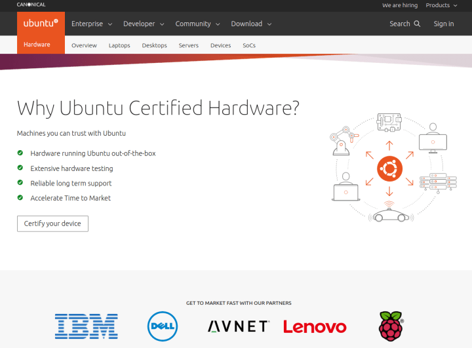Click the Sign in link
Image resolution: width=472 pixels, height=348 pixels.
pos(444,24)
